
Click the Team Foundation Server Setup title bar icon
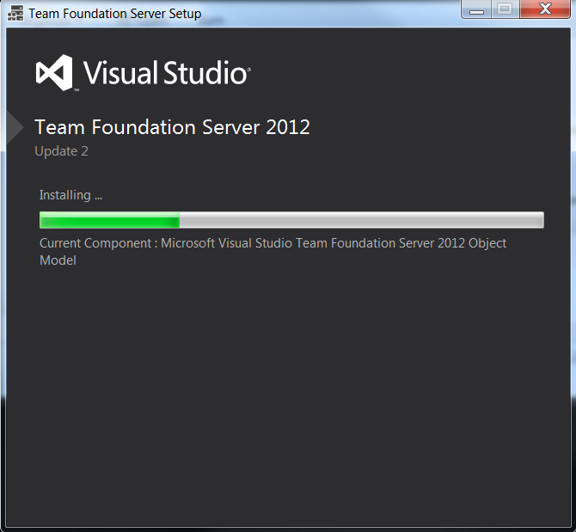click(15, 14)
